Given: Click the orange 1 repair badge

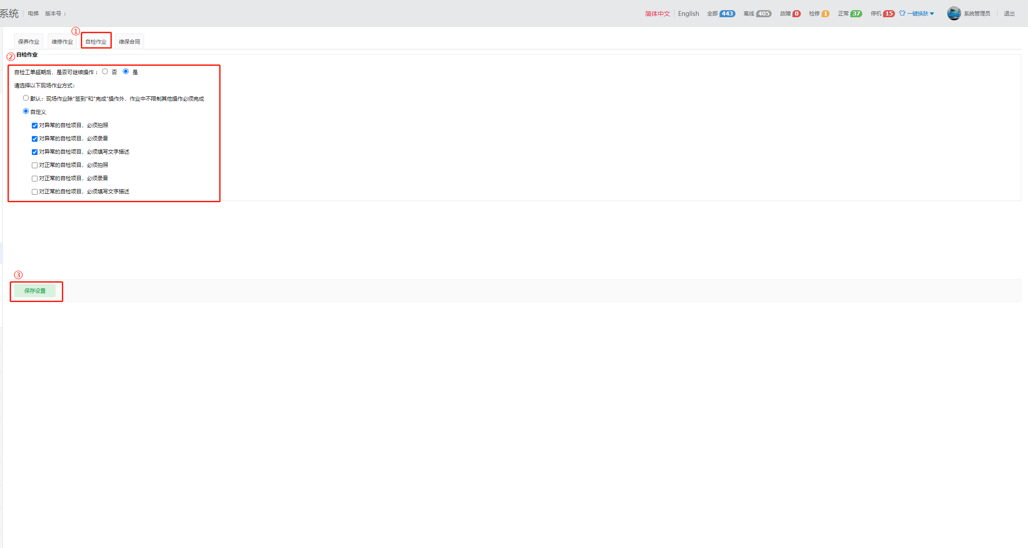Looking at the screenshot, I should (x=825, y=14).
